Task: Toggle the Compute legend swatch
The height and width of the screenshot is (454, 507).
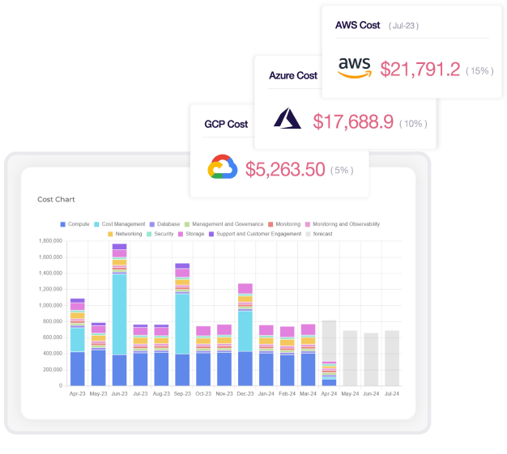Action: pos(62,224)
